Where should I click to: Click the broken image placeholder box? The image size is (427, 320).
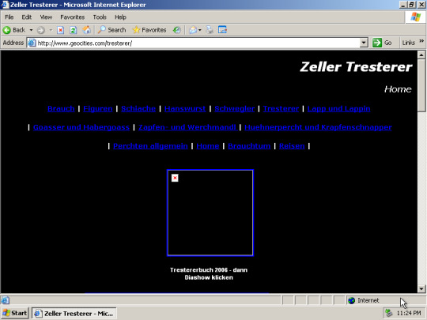click(210, 213)
